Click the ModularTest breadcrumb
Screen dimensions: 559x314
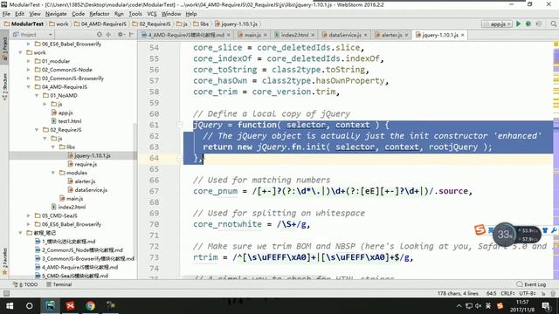pos(24,24)
